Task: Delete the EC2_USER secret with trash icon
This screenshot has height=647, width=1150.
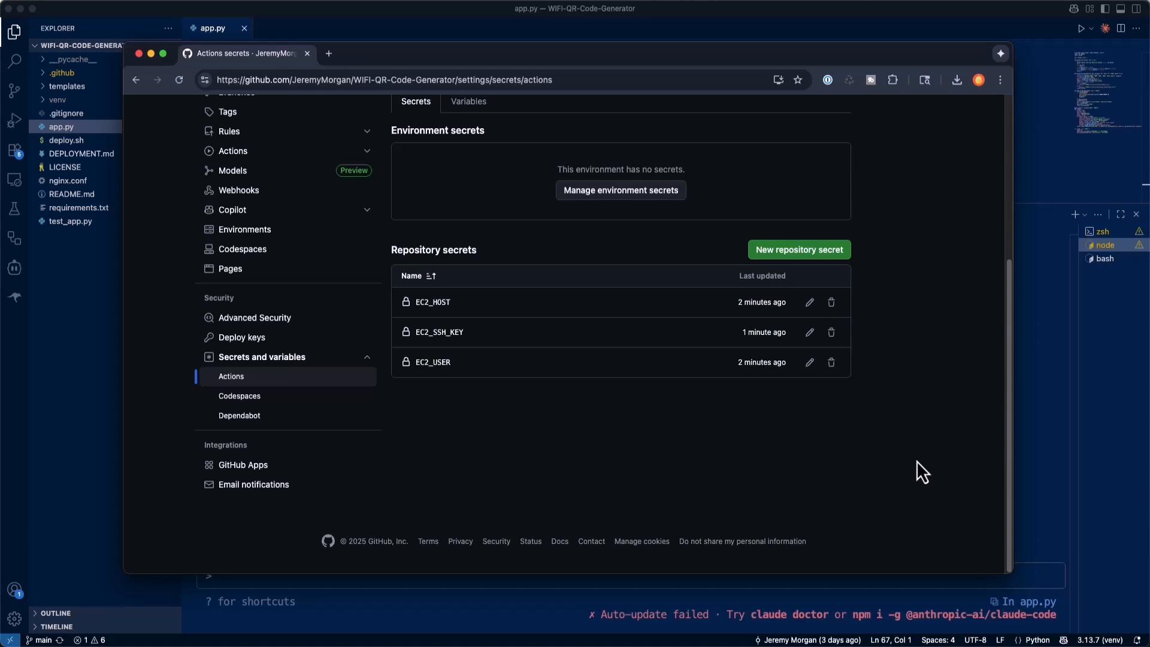Action: click(x=831, y=362)
